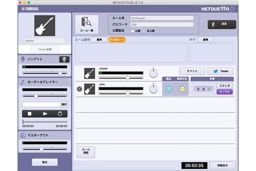Select the 公開 public radio button

pyautogui.click(x=132, y=31)
